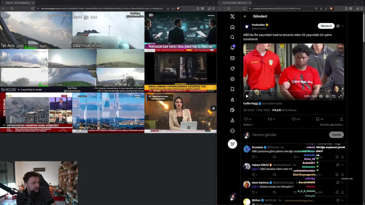This screenshot has width=365, height=205.
Task: Dismiss TRT state broadcaster notice arrow
Action: [171, 97]
